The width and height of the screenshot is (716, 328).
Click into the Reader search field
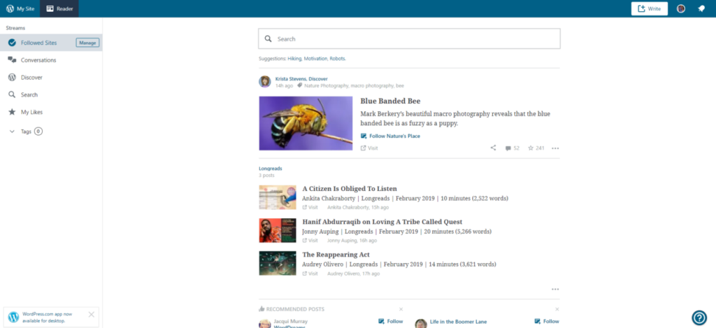point(409,39)
